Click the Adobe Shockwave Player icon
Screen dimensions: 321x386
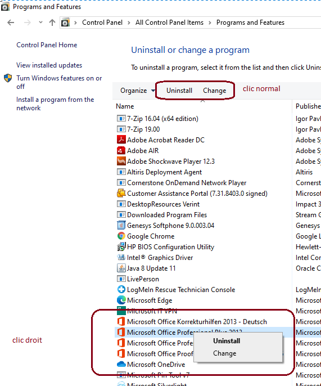click(x=121, y=161)
